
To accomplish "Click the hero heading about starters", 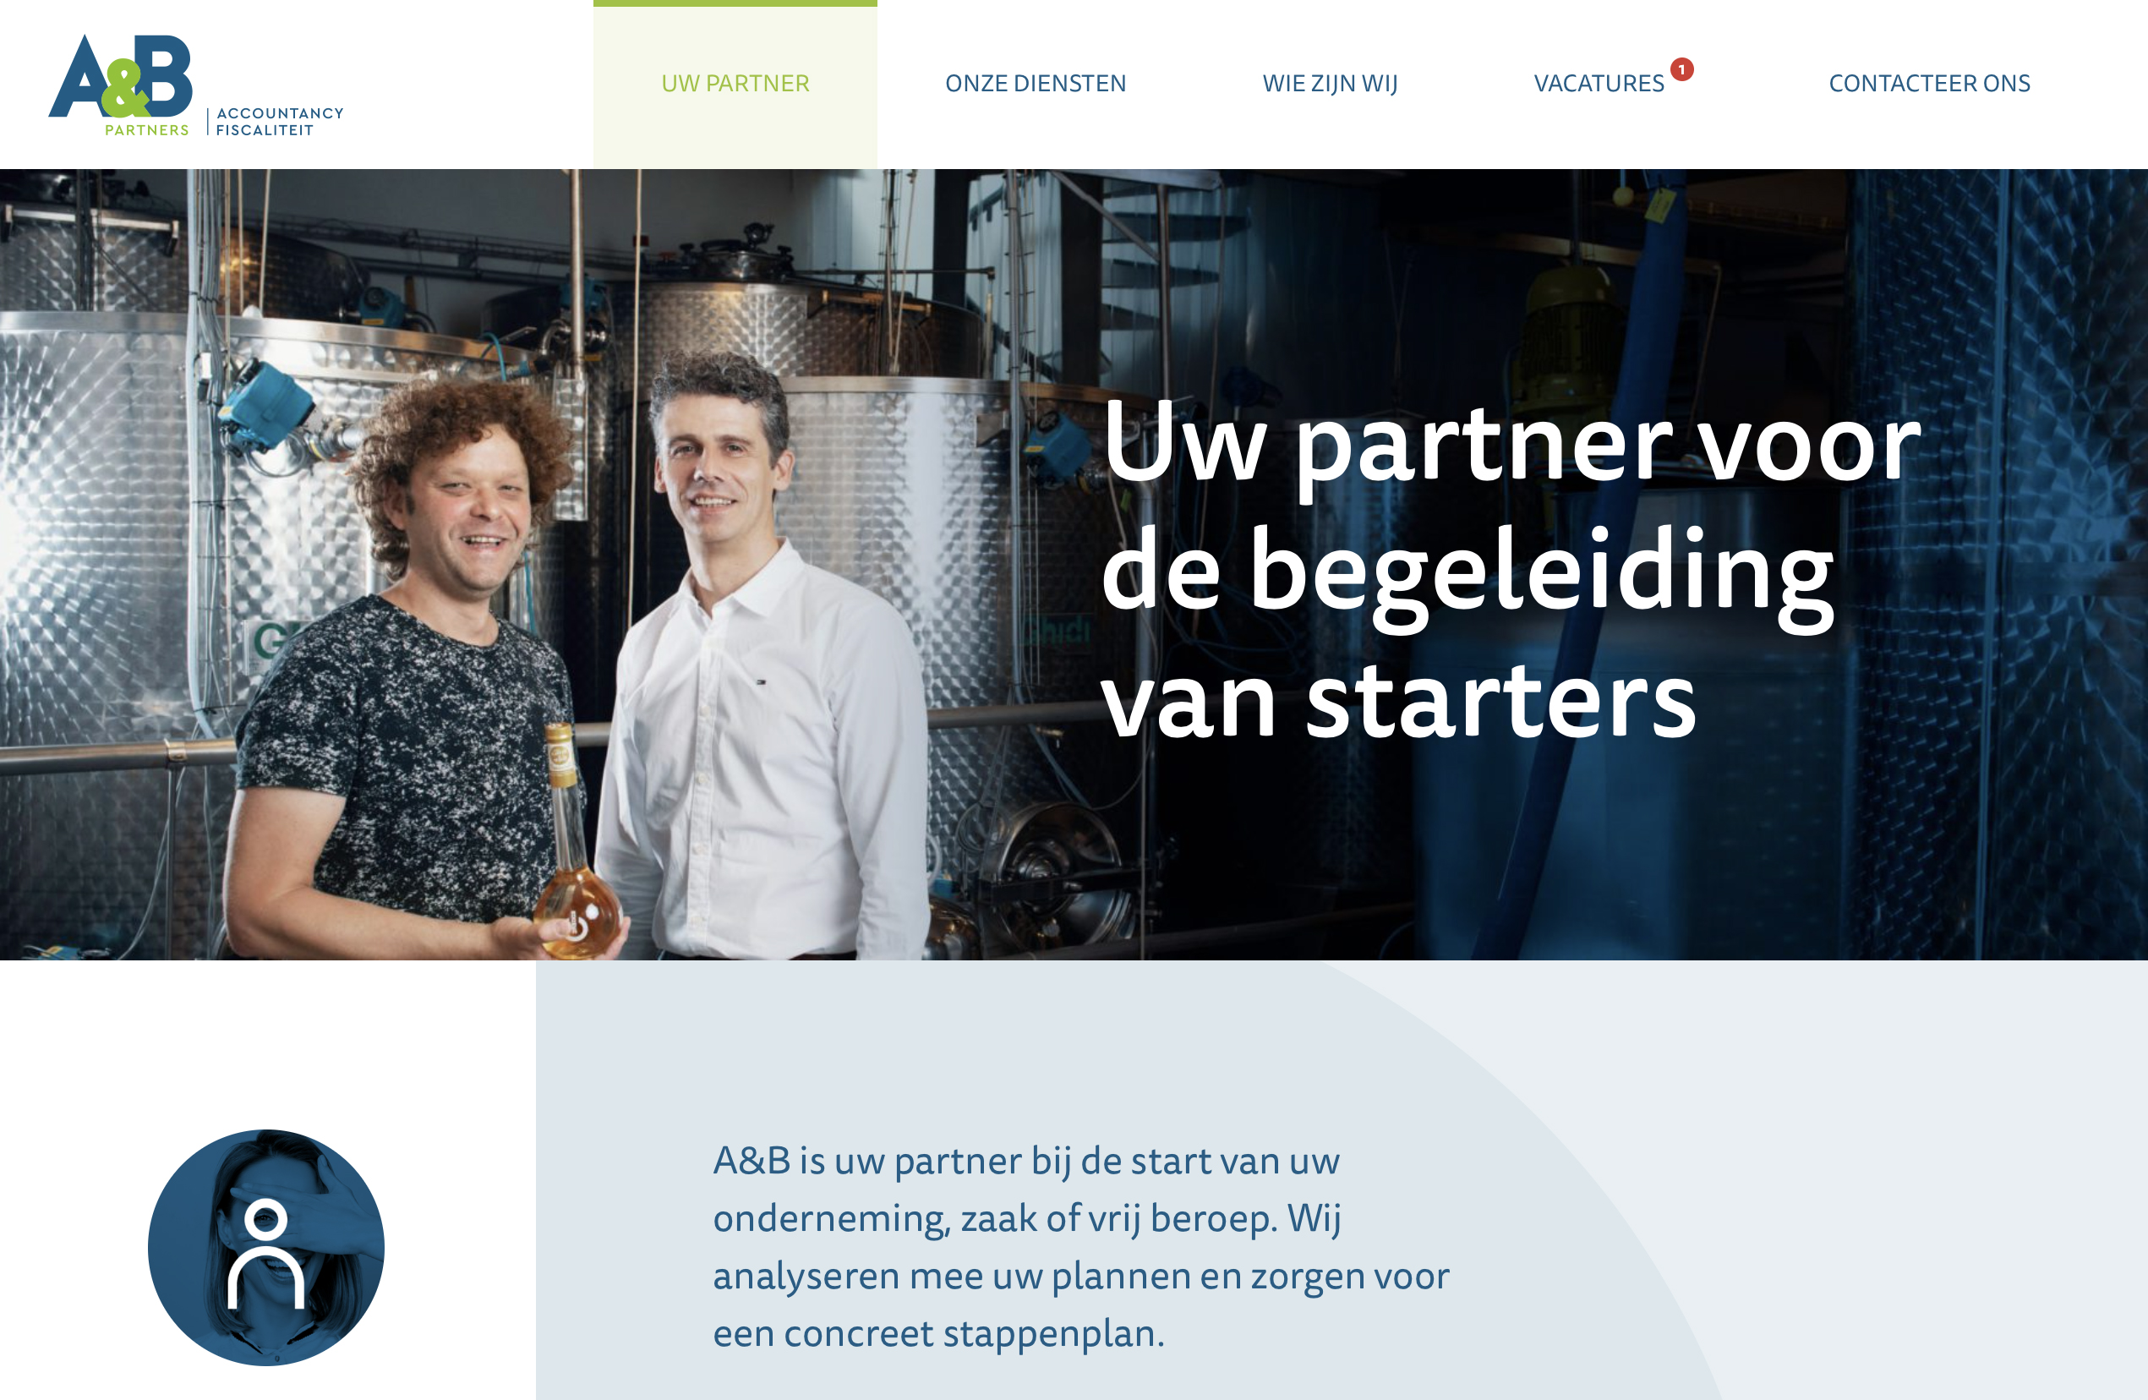I will point(1510,570).
